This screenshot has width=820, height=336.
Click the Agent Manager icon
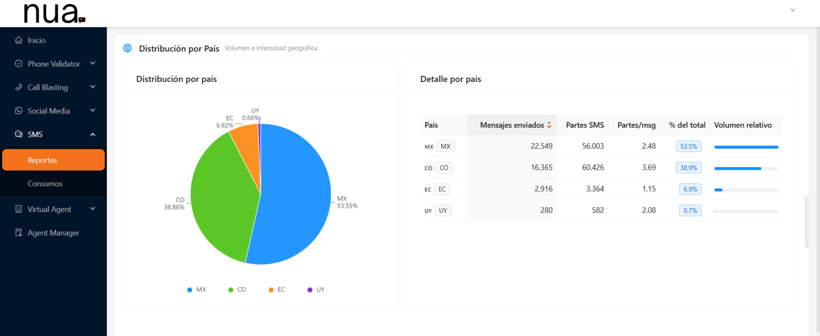pyautogui.click(x=18, y=233)
